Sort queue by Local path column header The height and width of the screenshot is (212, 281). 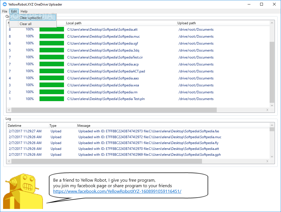[121, 23]
